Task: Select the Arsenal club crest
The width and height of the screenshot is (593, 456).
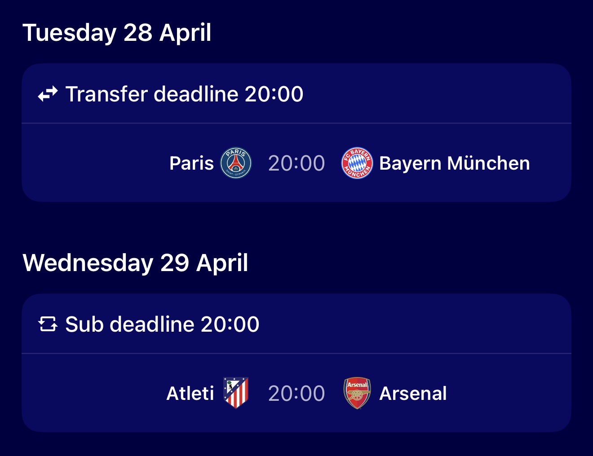Action: 357,393
